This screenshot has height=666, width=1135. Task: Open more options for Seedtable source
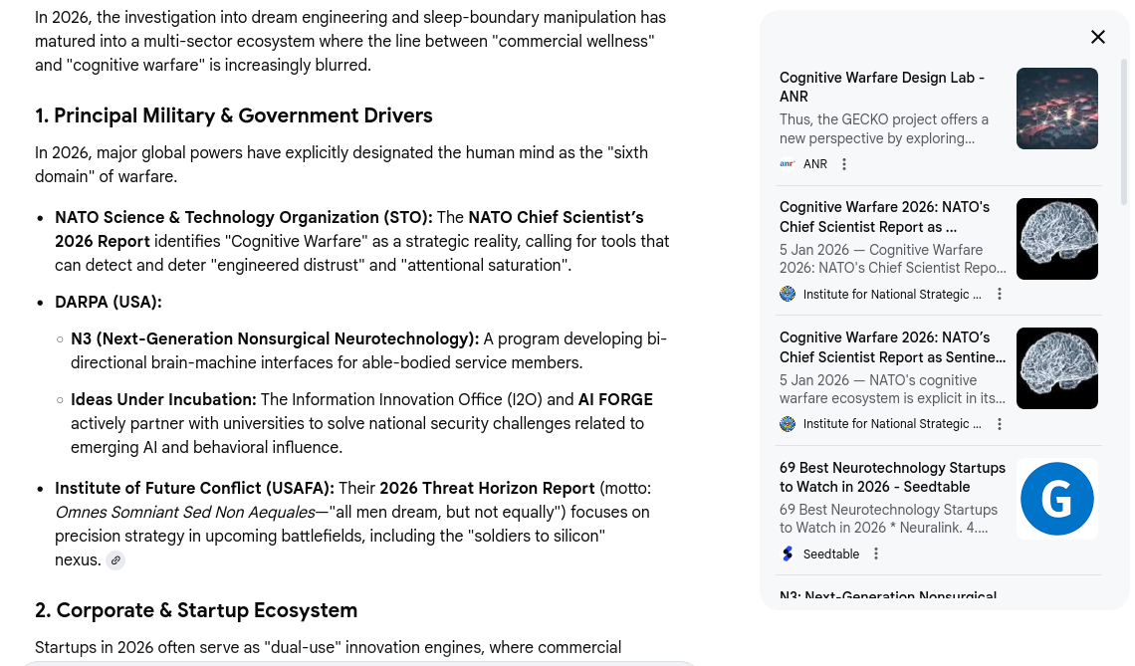pyautogui.click(x=876, y=554)
